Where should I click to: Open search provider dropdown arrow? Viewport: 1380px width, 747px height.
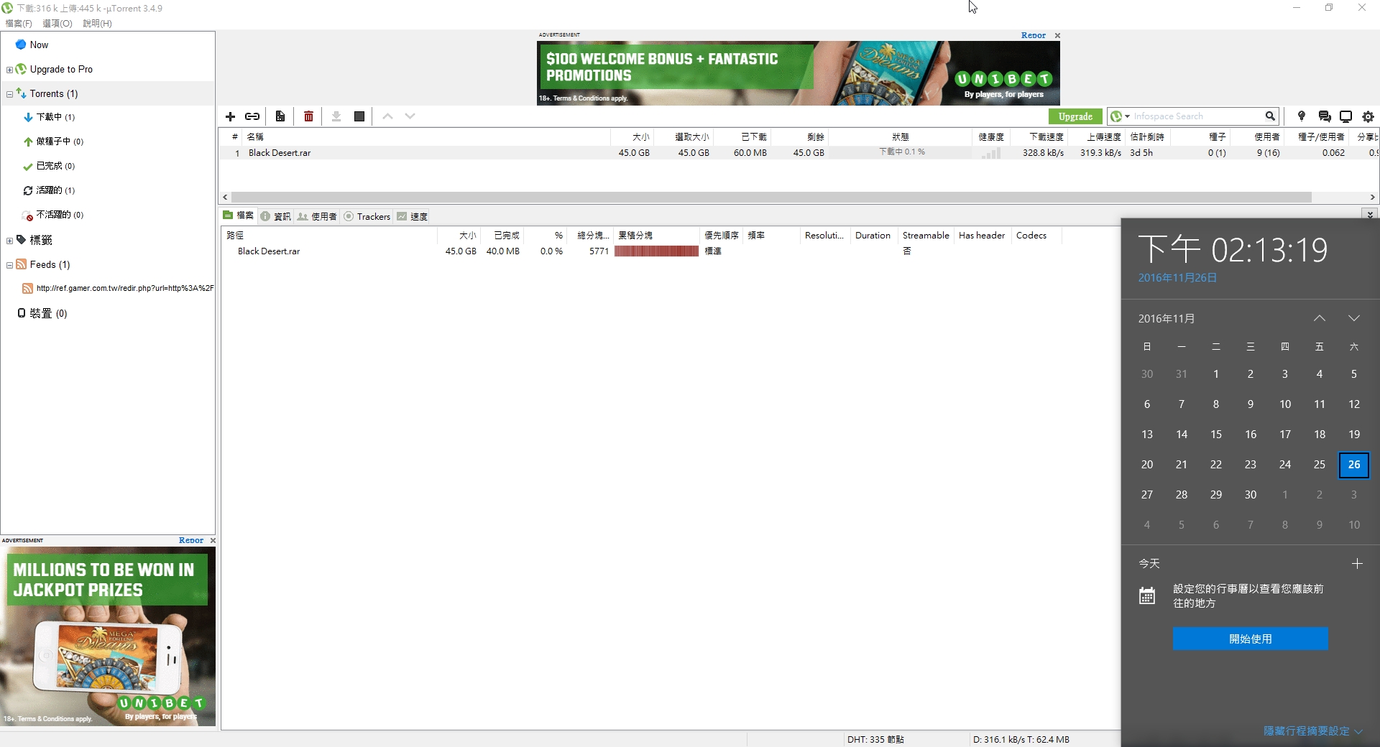pos(1127,116)
